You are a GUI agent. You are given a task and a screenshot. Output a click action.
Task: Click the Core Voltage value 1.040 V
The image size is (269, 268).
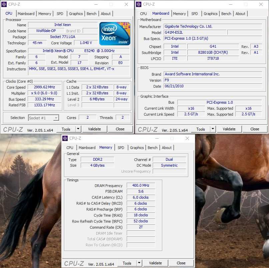[x=86, y=43]
